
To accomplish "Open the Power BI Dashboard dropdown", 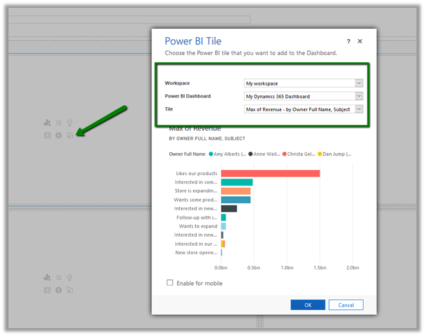I will [x=359, y=96].
